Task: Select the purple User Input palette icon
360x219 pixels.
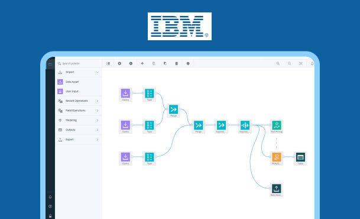Action: (60, 92)
